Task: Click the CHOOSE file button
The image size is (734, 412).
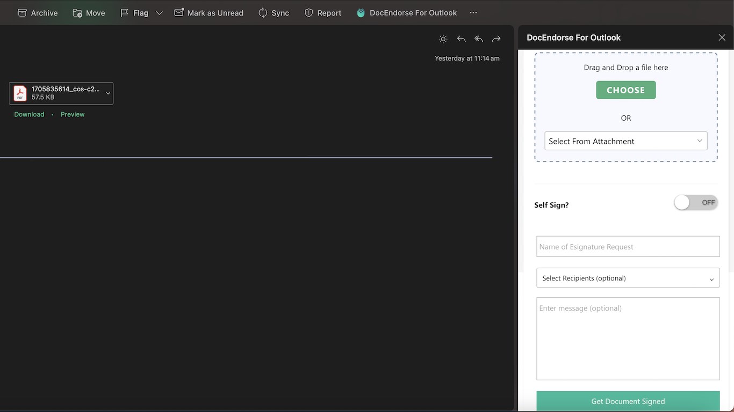Action: [x=626, y=90]
